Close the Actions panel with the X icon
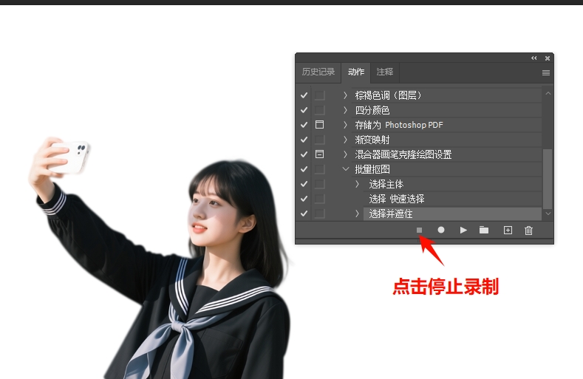Image resolution: width=583 pixels, height=379 pixels. point(548,58)
